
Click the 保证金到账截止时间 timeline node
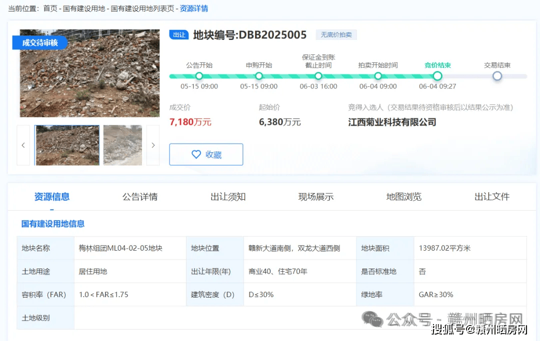(x=318, y=76)
